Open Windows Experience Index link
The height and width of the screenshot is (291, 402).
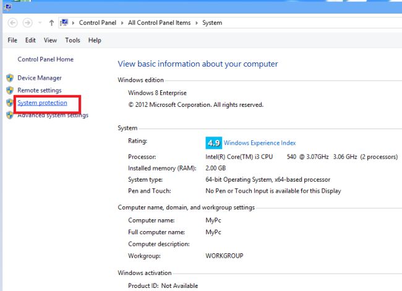tap(260, 143)
